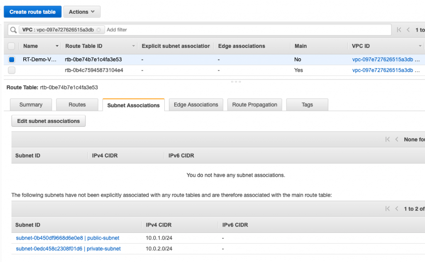Uncheck the RT-Demo-V... route table row checkbox
Image resolution: width=425 pixels, height=262 pixels.
click(12, 59)
